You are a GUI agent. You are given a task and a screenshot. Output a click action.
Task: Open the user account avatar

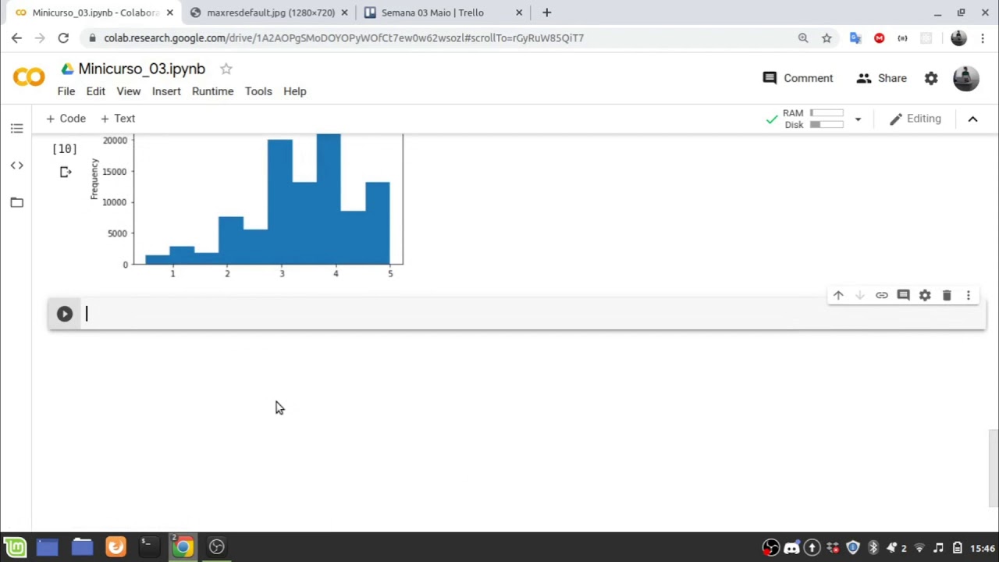pyautogui.click(x=966, y=78)
